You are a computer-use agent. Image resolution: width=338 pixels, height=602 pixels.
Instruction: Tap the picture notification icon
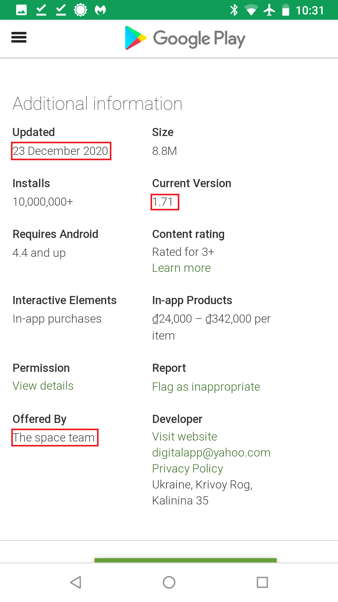point(21,10)
